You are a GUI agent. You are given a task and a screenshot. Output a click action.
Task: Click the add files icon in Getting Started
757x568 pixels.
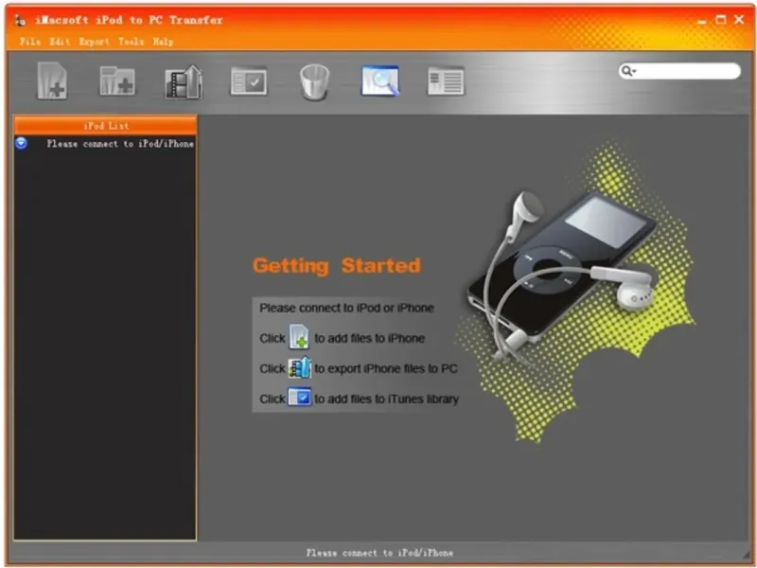point(299,337)
